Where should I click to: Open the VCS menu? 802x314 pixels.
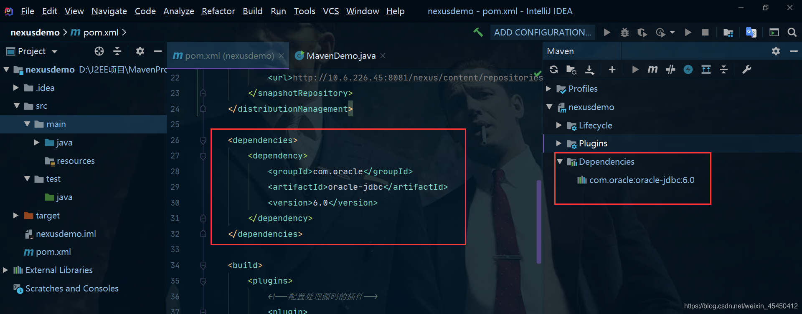(x=331, y=11)
